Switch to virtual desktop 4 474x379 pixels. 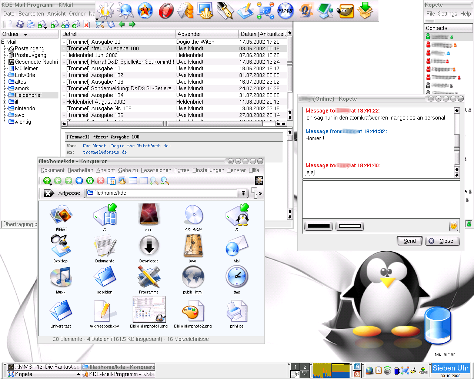[305, 374]
